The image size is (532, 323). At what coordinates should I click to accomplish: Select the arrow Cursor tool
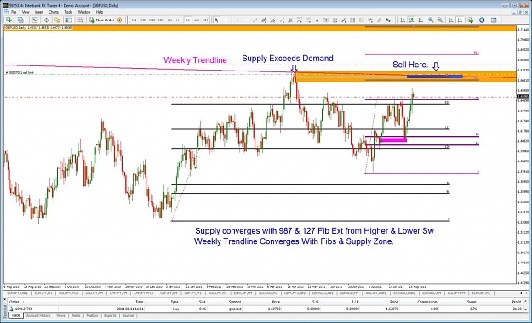216,20
